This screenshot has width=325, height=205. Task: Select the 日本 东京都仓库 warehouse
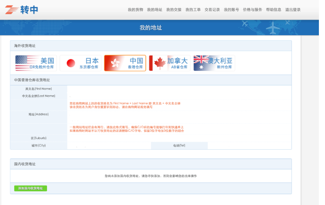[x=81, y=63]
